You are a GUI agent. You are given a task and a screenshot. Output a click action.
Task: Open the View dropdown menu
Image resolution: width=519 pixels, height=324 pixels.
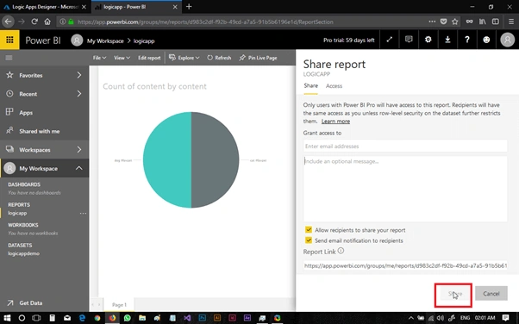pos(122,58)
